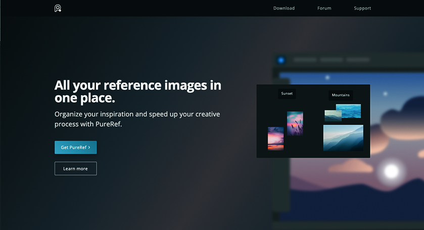The image size is (424, 230).
Task: Click the headline 'All your reference images'
Action: pos(138,91)
